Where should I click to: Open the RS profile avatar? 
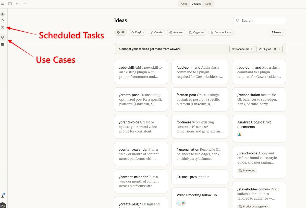(3, 205)
